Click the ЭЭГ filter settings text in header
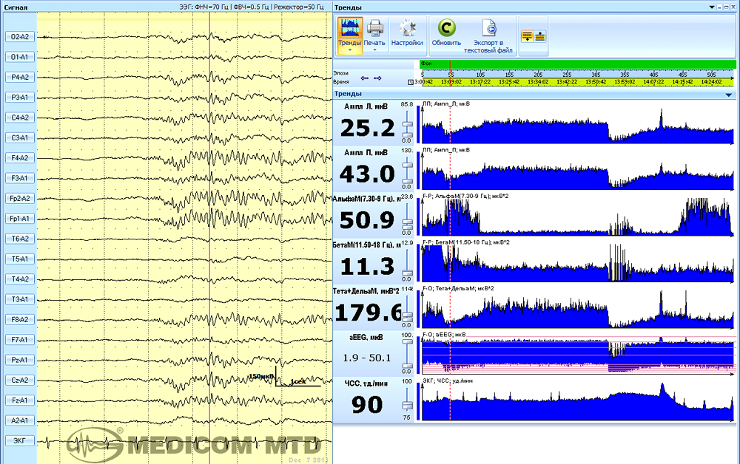Image resolution: width=740 pixels, height=464 pixels. click(x=252, y=7)
